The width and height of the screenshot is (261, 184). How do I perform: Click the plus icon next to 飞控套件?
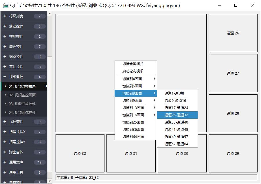(x=5, y=122)
